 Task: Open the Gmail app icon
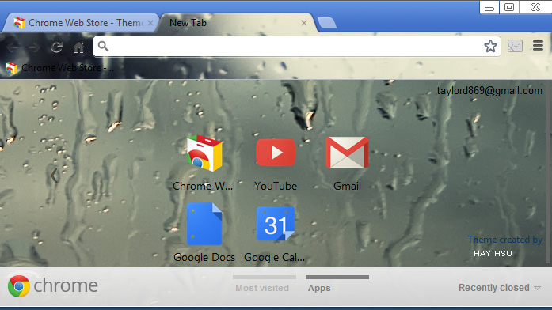tap(347, 152)
